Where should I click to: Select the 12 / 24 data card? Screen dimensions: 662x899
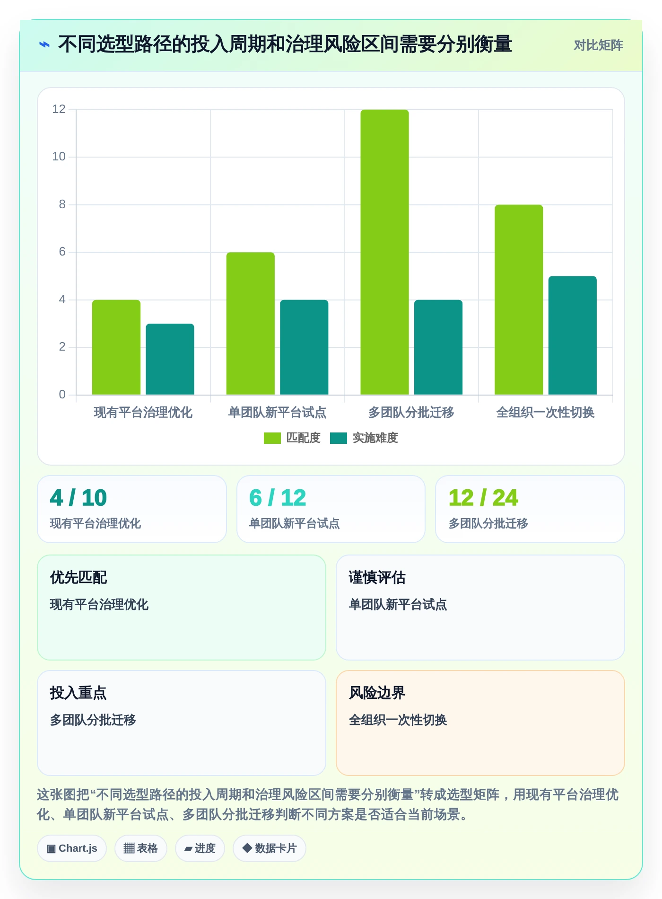coord(530,509)
